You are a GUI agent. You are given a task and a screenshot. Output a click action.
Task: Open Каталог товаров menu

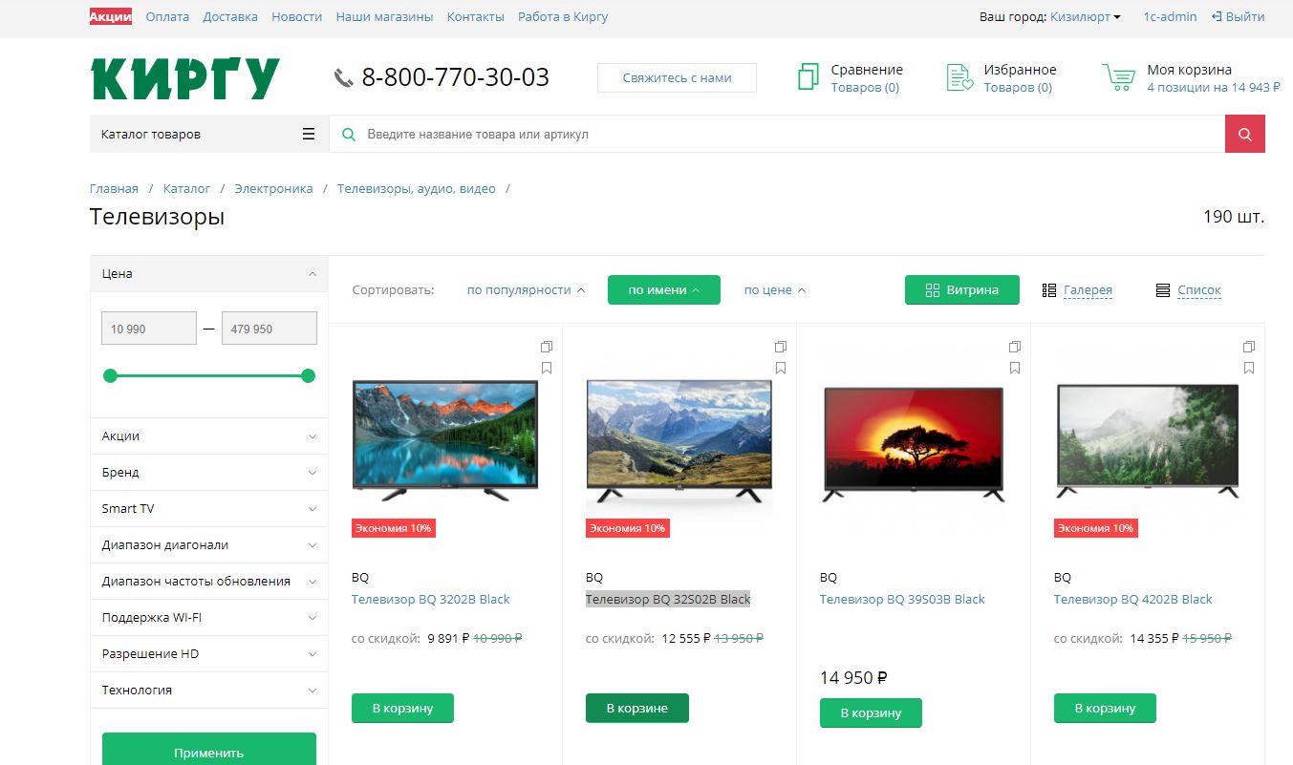[209, 134]
